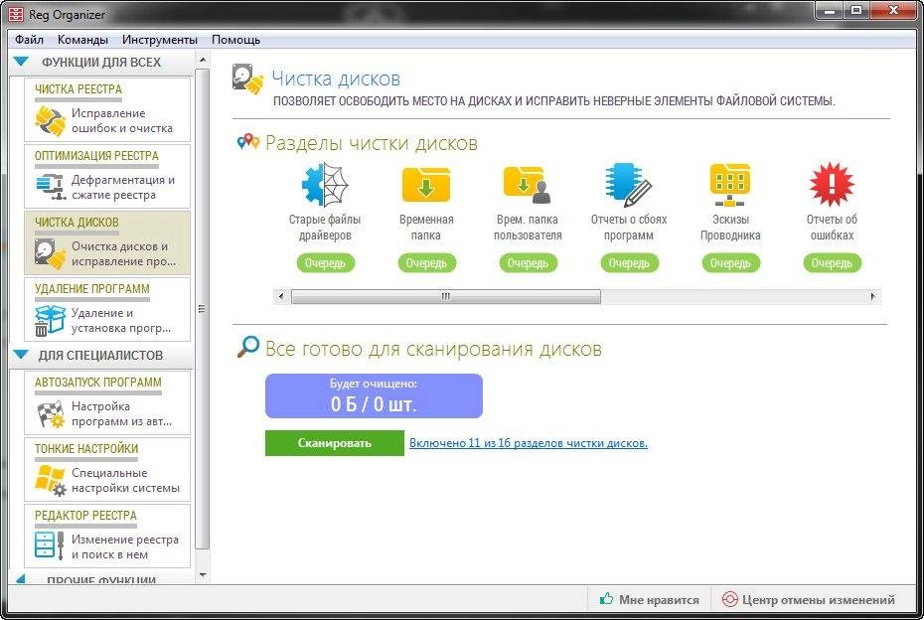The image size is (924, 620).
Task: Click the thumbs-up icon in status bar
Action: [606, 599]
